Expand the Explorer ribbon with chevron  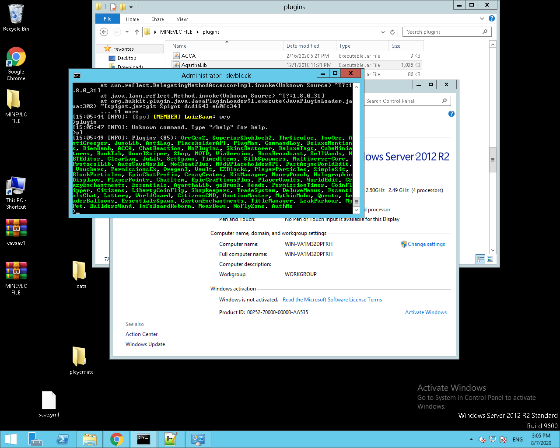482,18
